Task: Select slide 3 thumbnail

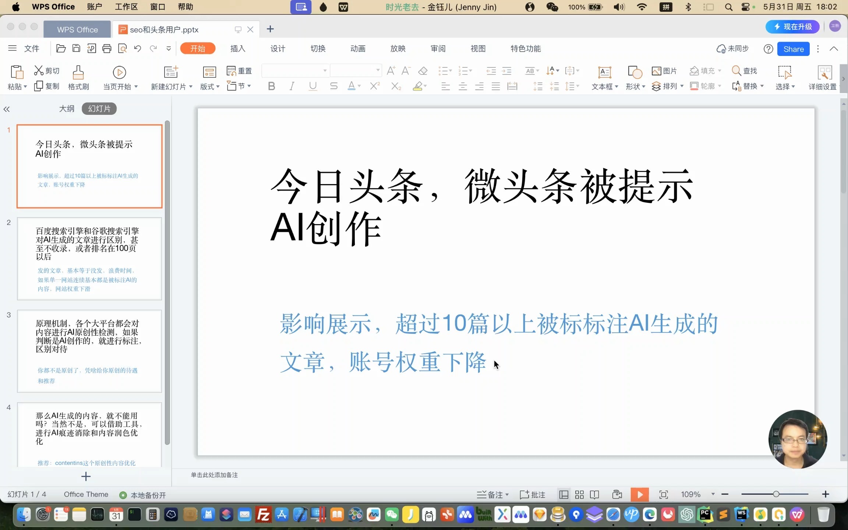Action: [x=89, y=351]
